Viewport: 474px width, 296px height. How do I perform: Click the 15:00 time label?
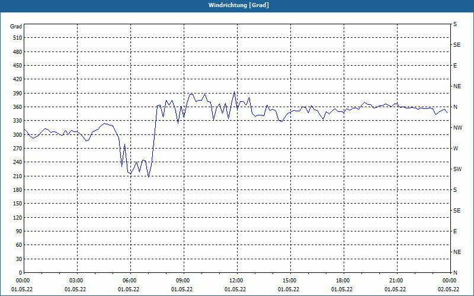click(291, 281)
